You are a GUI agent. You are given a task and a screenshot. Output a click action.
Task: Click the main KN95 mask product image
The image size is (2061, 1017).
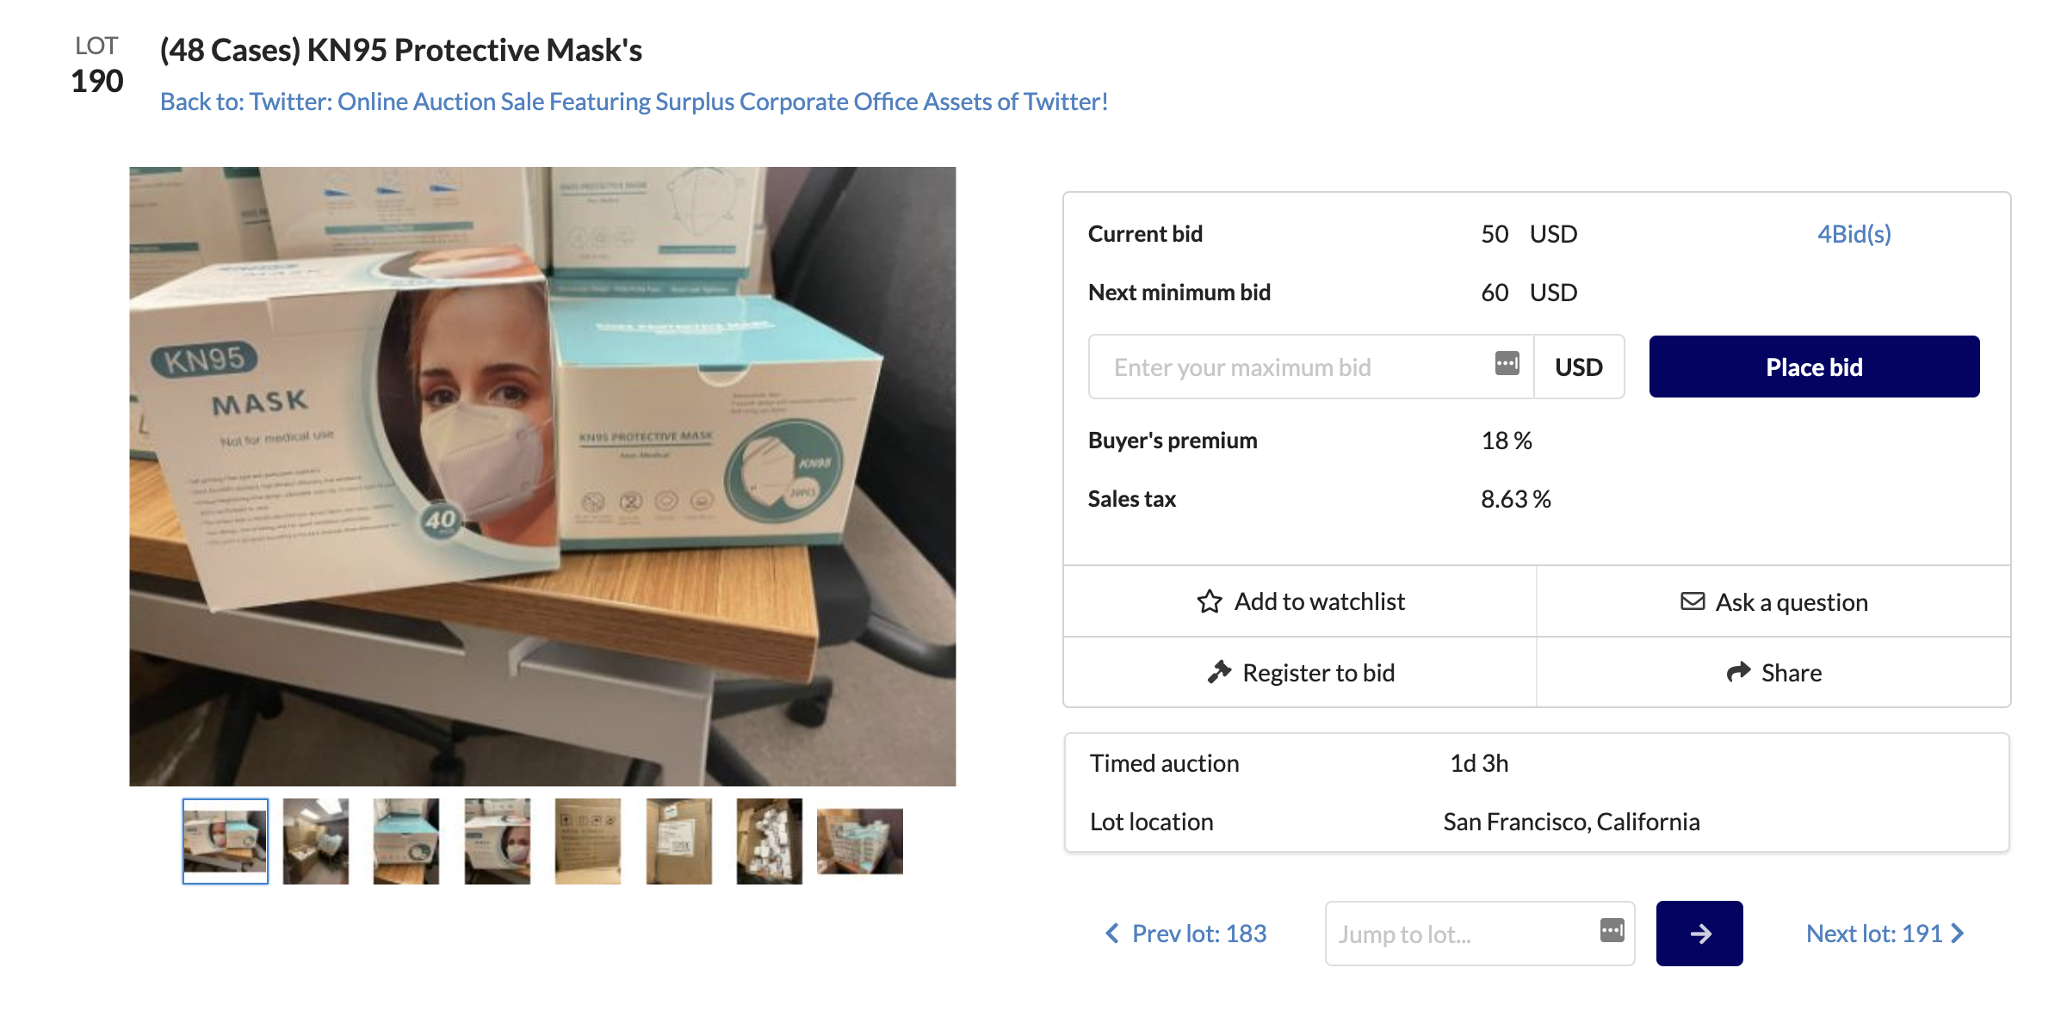[542, 476]
